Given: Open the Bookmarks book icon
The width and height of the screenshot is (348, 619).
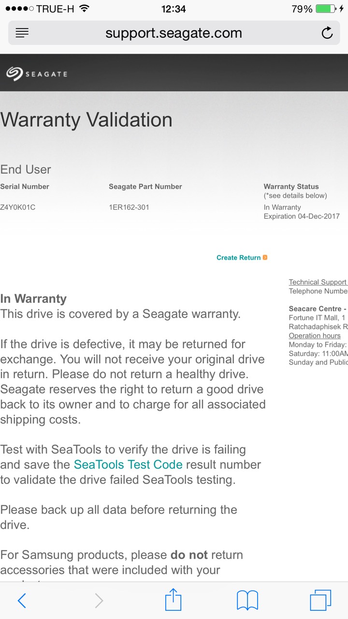Looking at the screenshot, I should pyautogui.click(x=247, y=601).
